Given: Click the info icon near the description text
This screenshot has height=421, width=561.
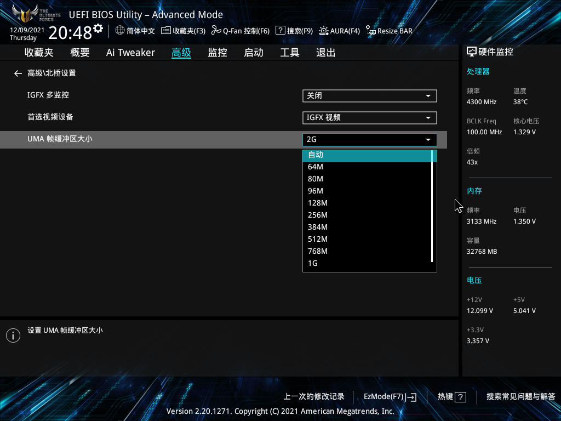Looking at the screenshot, I should click(x=13, y=335).
